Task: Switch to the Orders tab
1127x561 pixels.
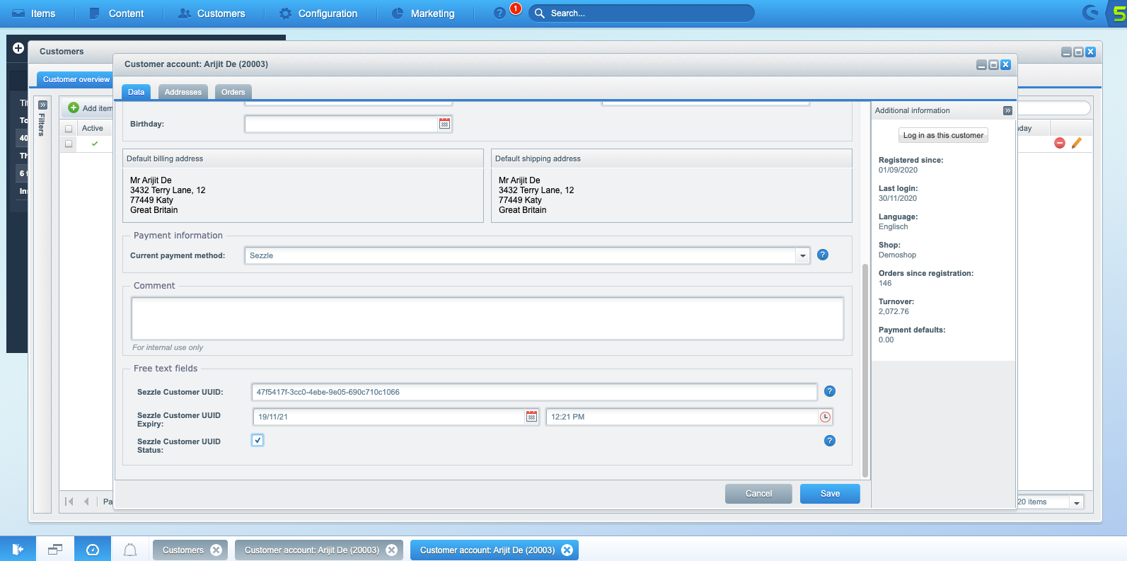Action: pos(233,92)
